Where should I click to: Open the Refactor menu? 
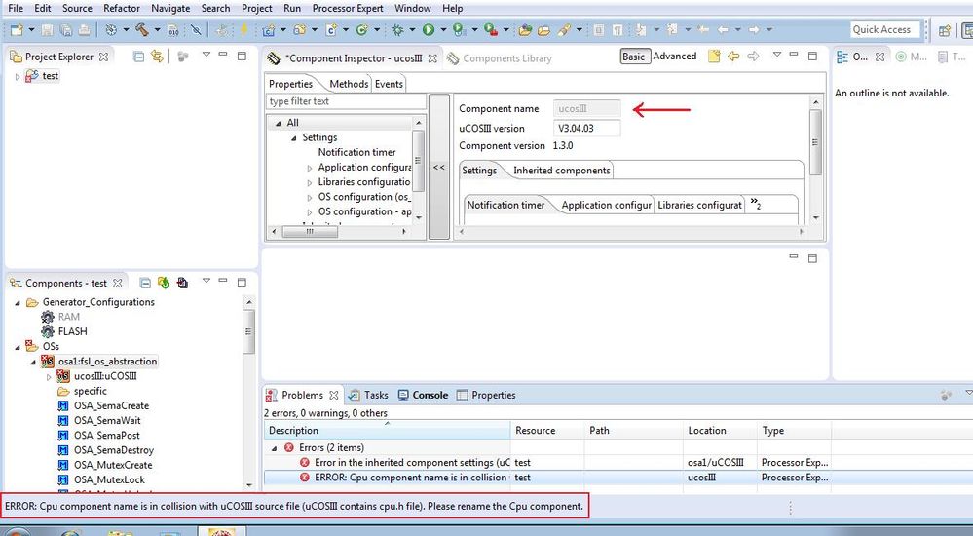(122, 8)
